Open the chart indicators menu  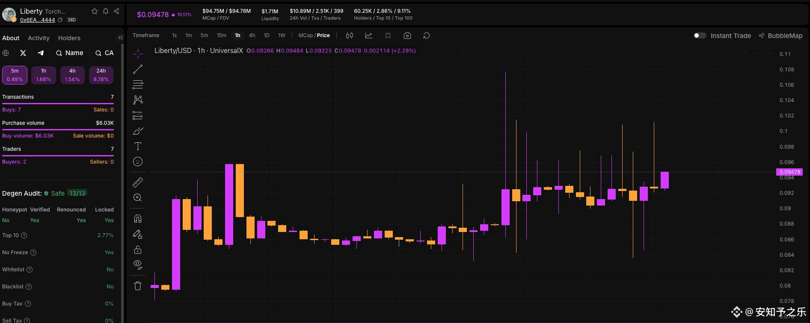coord(368,35)
